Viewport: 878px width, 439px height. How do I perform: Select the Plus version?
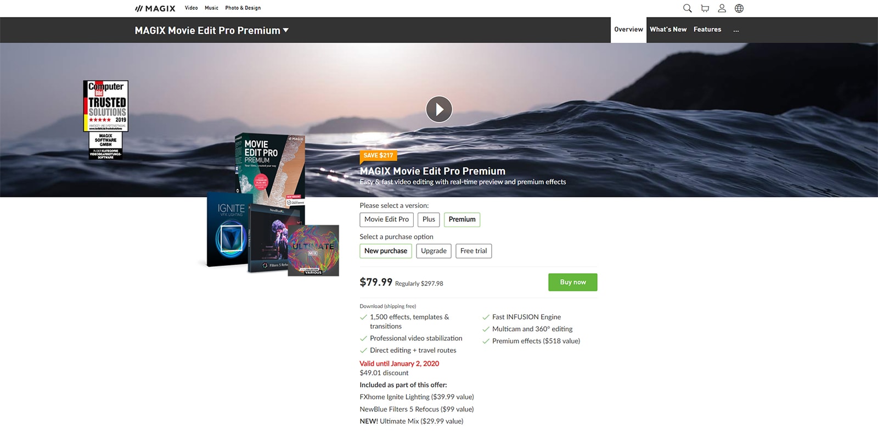click(429, 219)
